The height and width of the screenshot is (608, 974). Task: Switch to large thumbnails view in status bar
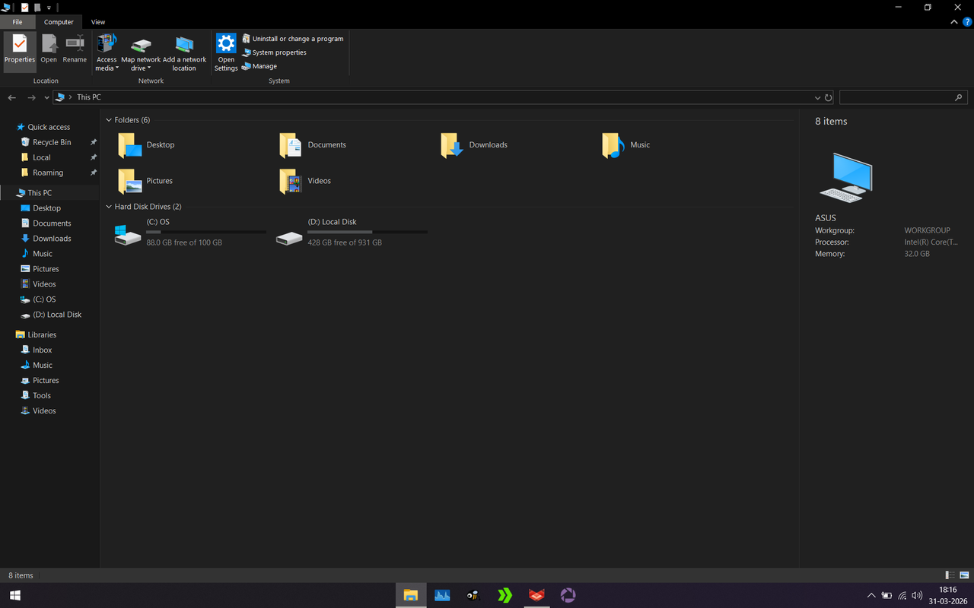[x=964, y=575]
